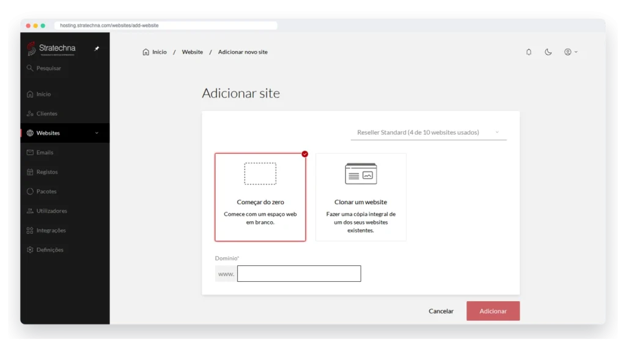Click the www. prefix label
The height and width of the screenshot is (347, 626).
pyautogui.click(x=226, y=274)
